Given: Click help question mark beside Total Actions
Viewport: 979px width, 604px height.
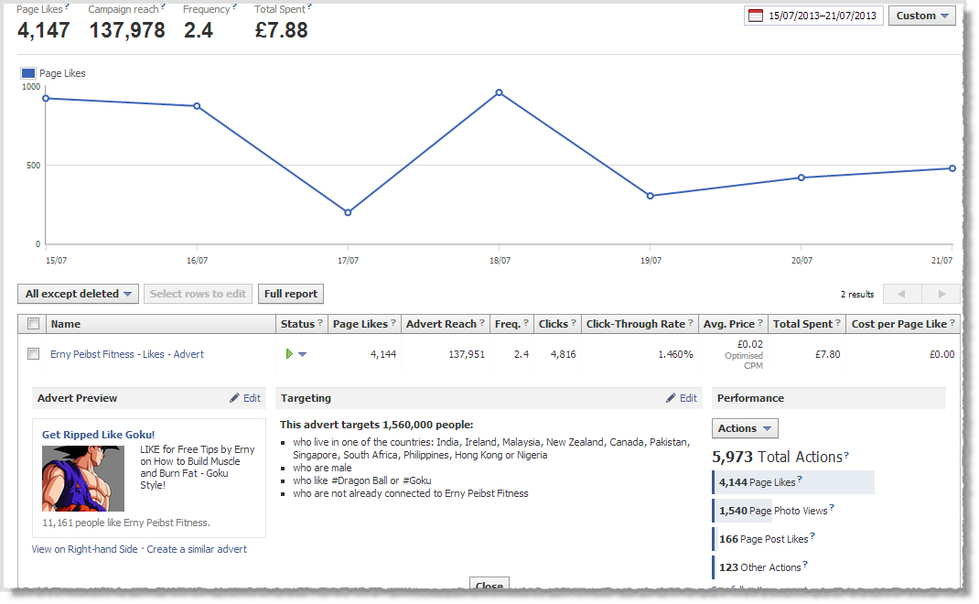Looking at the screenshot, I should pyautogui.click(x=845, y=456).
